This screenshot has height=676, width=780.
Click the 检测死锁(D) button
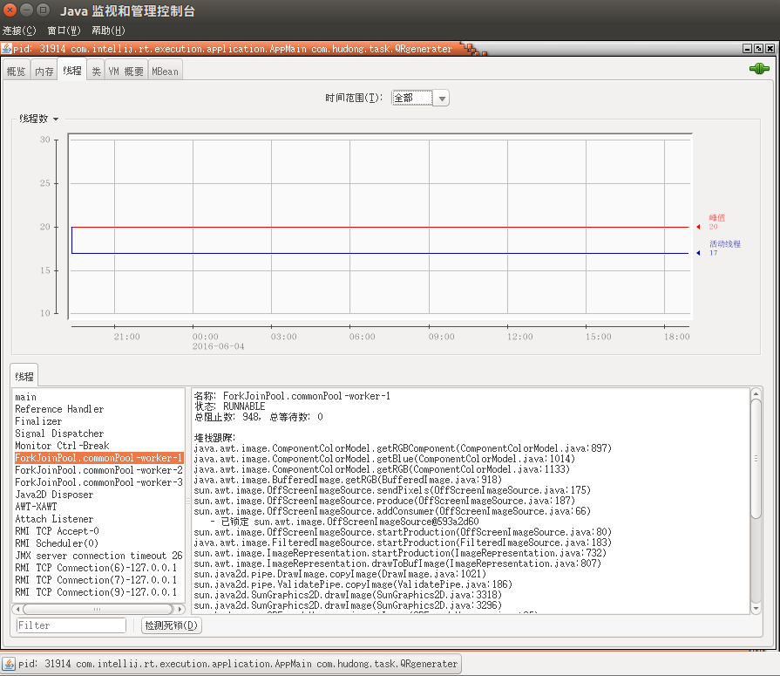pos(172,625)
